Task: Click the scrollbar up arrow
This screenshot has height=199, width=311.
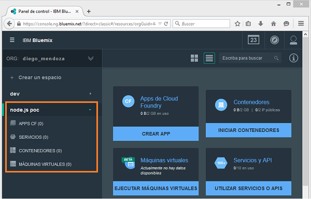Action: [305, 34]
